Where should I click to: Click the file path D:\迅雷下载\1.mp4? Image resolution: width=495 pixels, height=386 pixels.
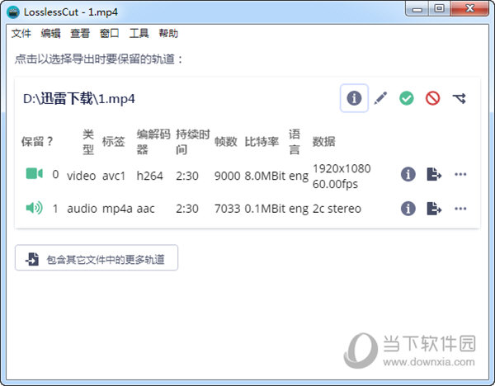coord(79,98)
